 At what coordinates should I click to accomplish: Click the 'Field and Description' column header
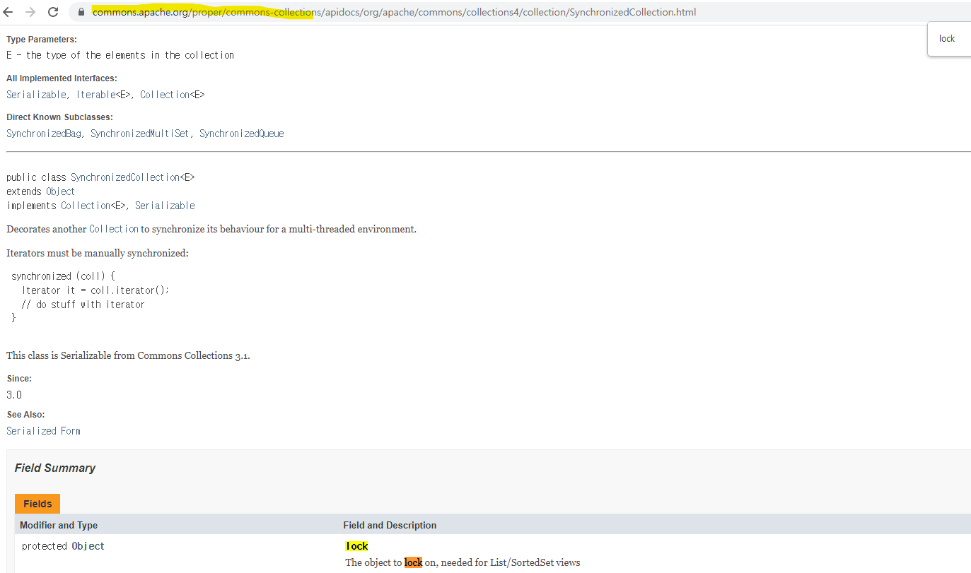click(x=390, y=525)
